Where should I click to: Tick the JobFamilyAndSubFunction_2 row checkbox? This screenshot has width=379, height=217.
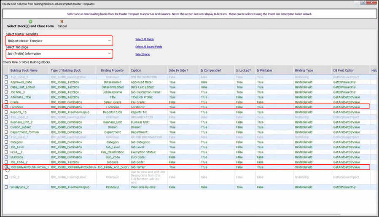click(x=6, y=167)
